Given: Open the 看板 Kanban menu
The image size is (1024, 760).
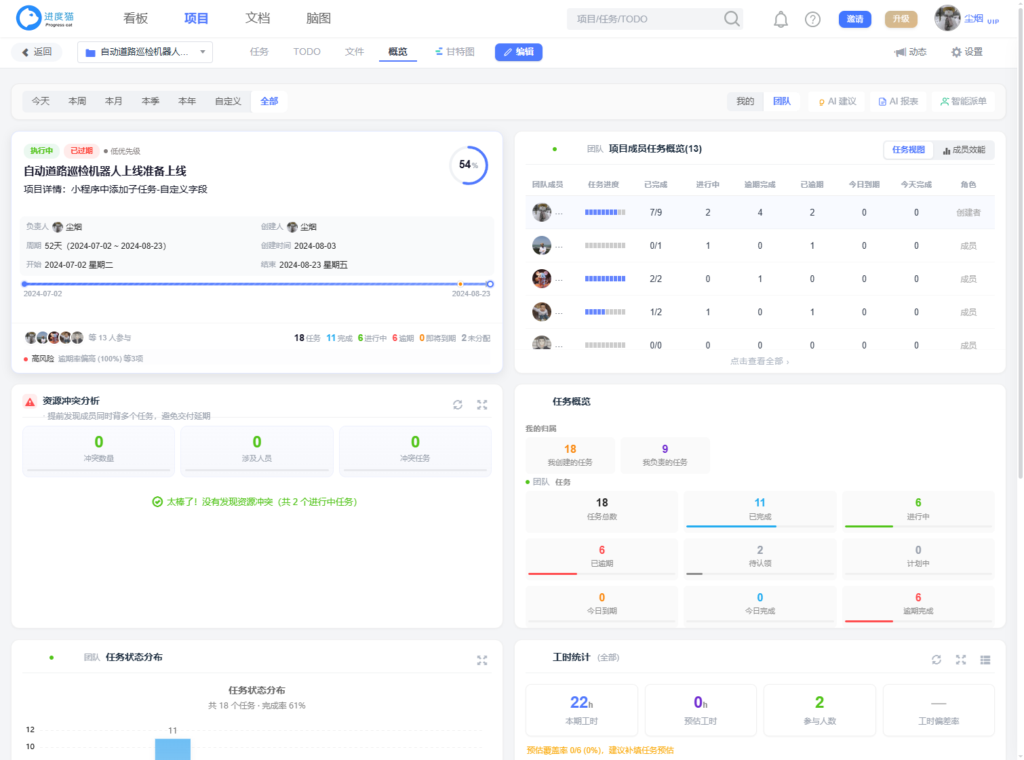Looking at the screenshot, I should tap(136, 18).
